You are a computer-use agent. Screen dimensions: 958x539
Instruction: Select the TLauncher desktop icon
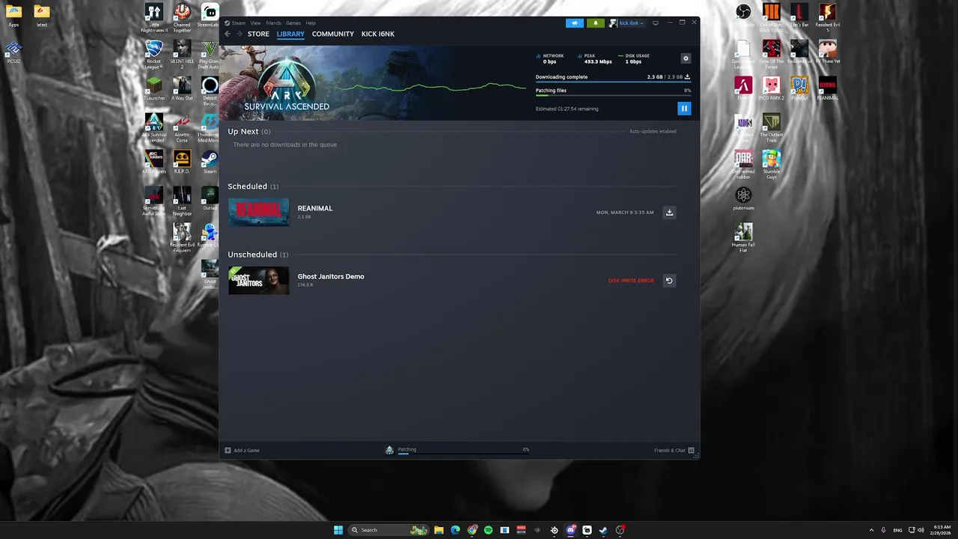(x=153, y=88)
